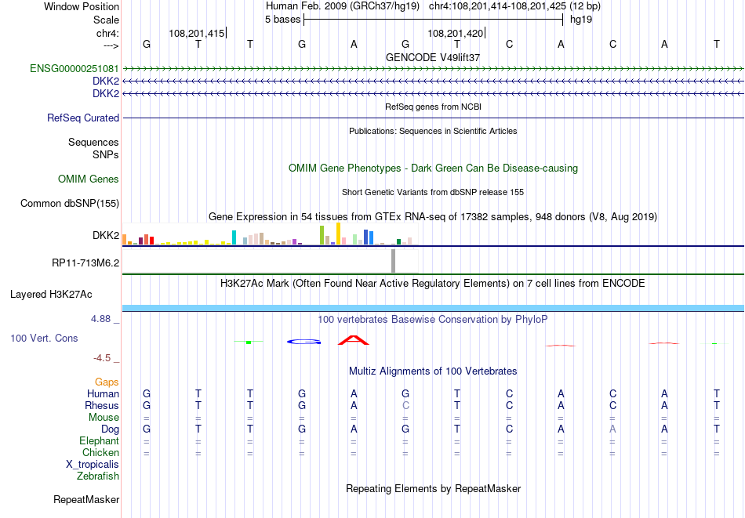Open the Basewise Conservation by PhyloP title

tap(433, 320)
